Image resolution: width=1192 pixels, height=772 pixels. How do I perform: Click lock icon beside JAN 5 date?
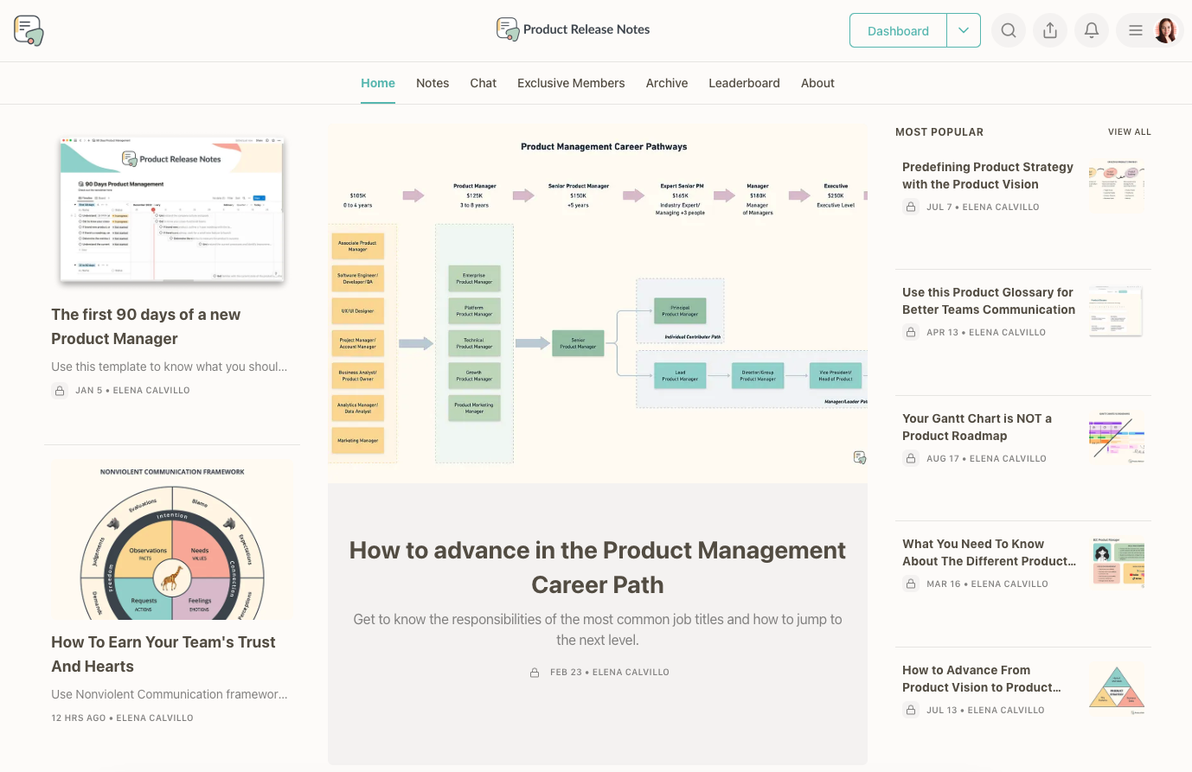click(60, 391)
